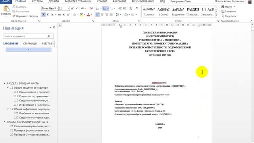The height and width of the screenshot is (143, 254).
Task: Toggle Align Left
Action: point(98,15)
